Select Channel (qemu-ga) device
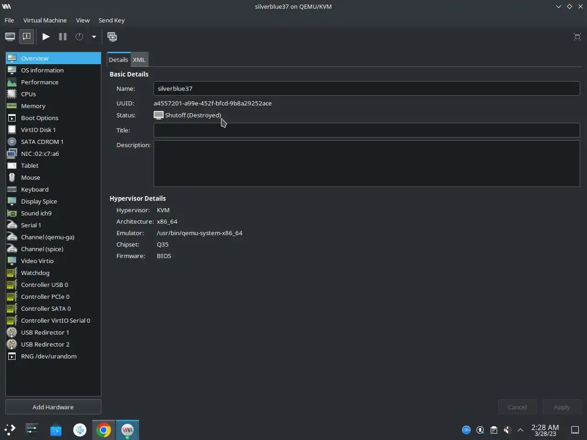Viewport: 587px width, 440px height. pos(53,237)
